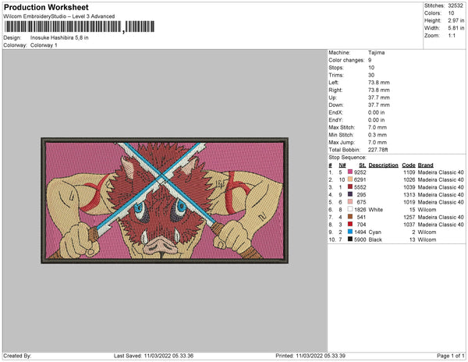Click the cyan thread swatch for 1494

(350, 232)
